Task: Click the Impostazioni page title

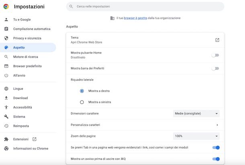Action: 29,6
